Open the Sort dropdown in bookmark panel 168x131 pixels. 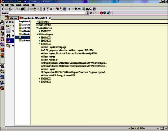coord(9,26)
